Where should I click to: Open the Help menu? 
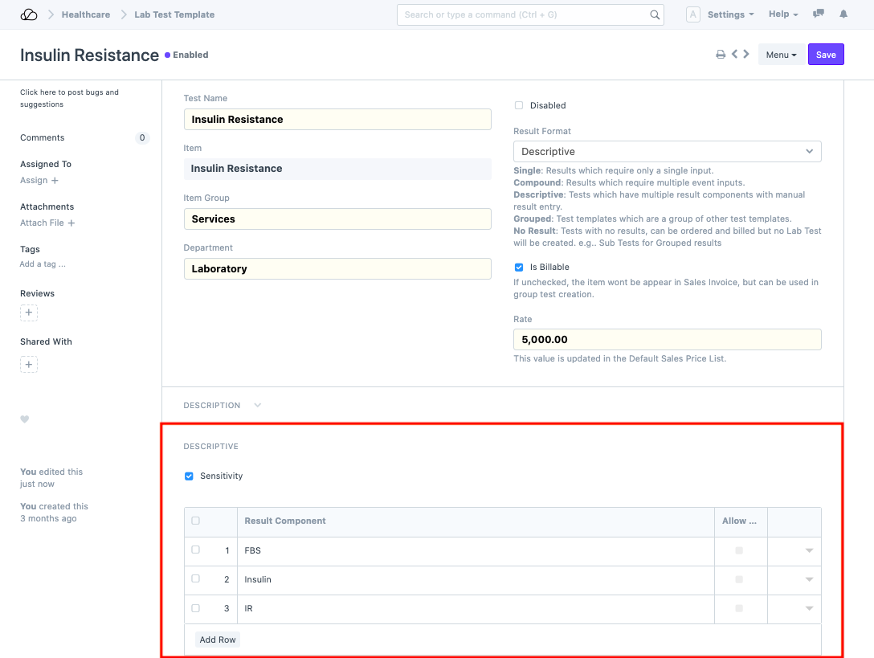(x=783, y=14)
